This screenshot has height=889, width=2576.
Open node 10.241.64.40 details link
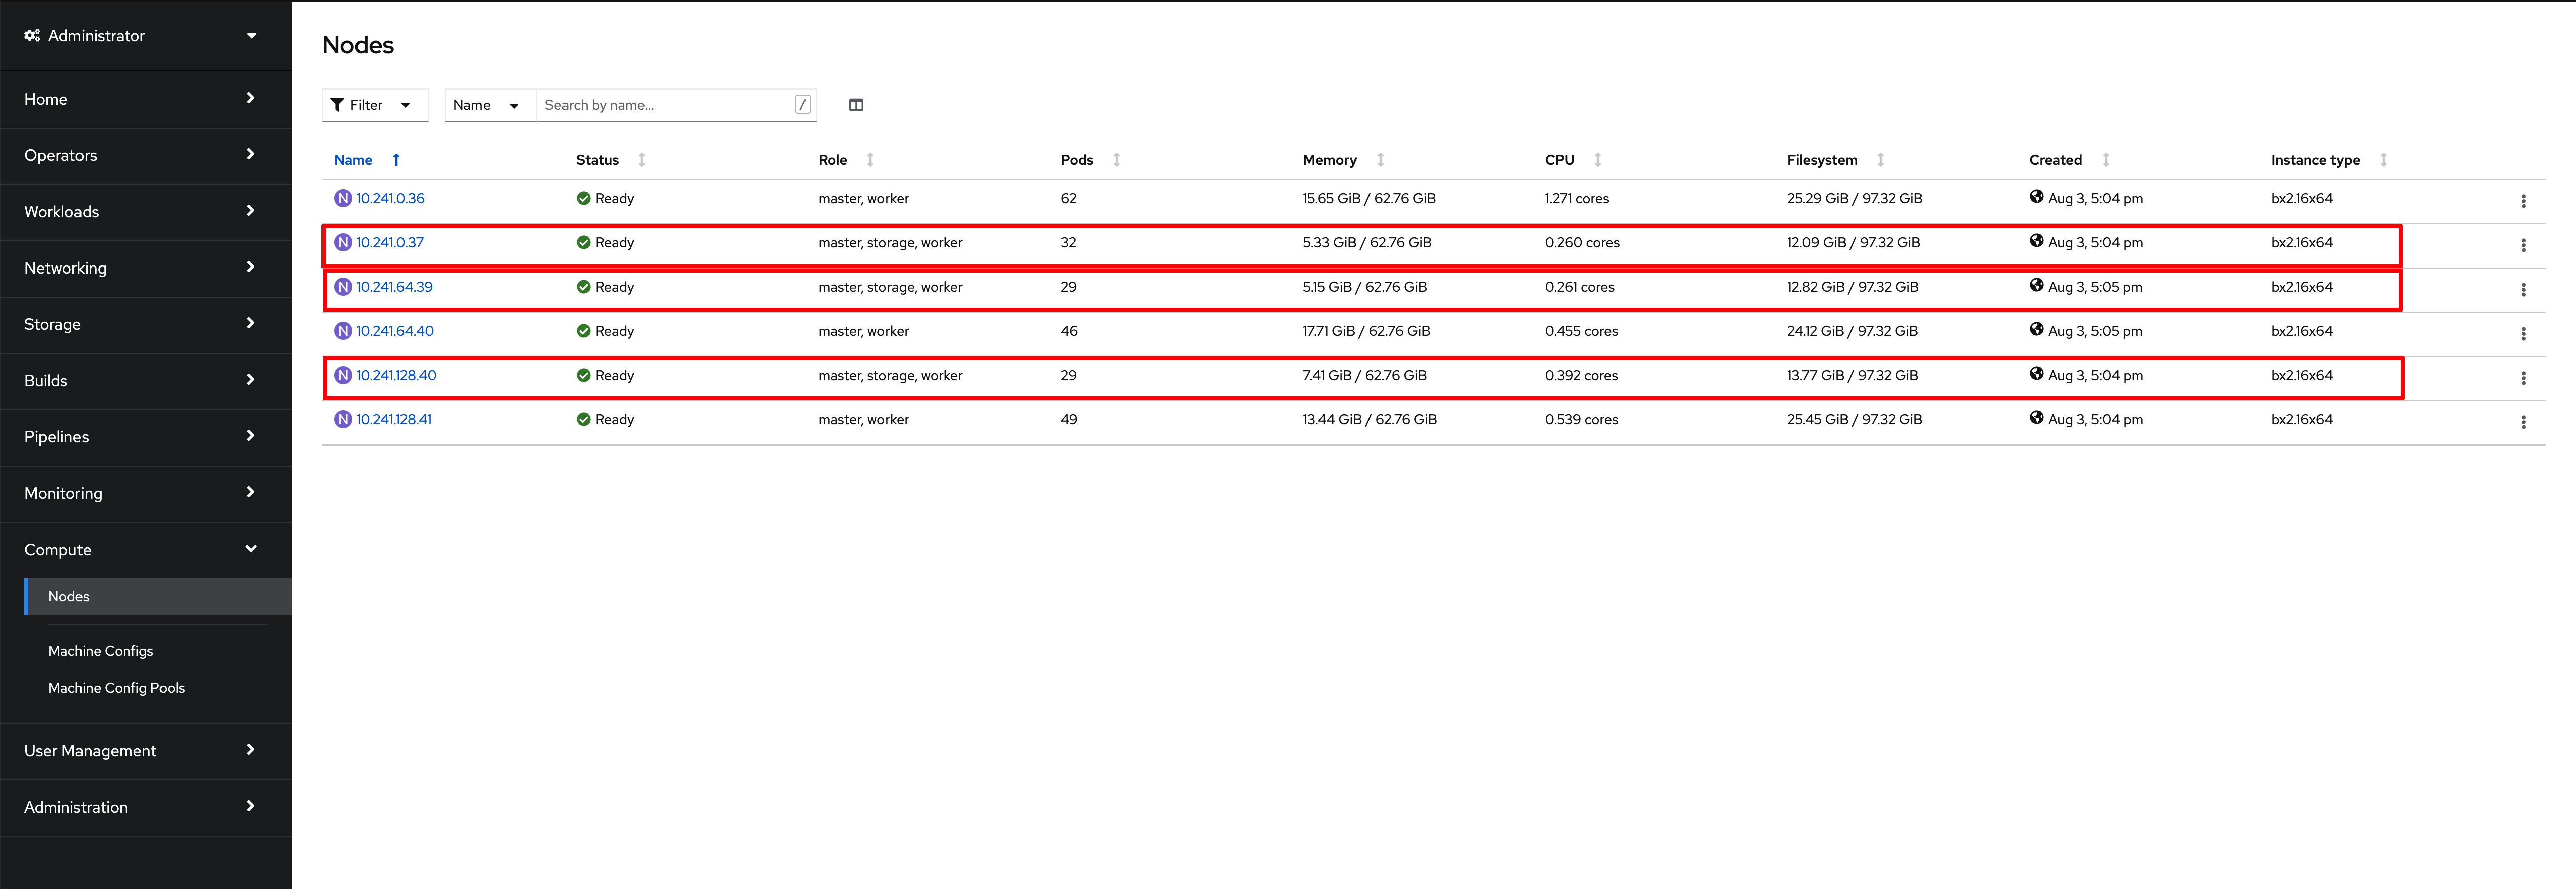pos(395,331)
